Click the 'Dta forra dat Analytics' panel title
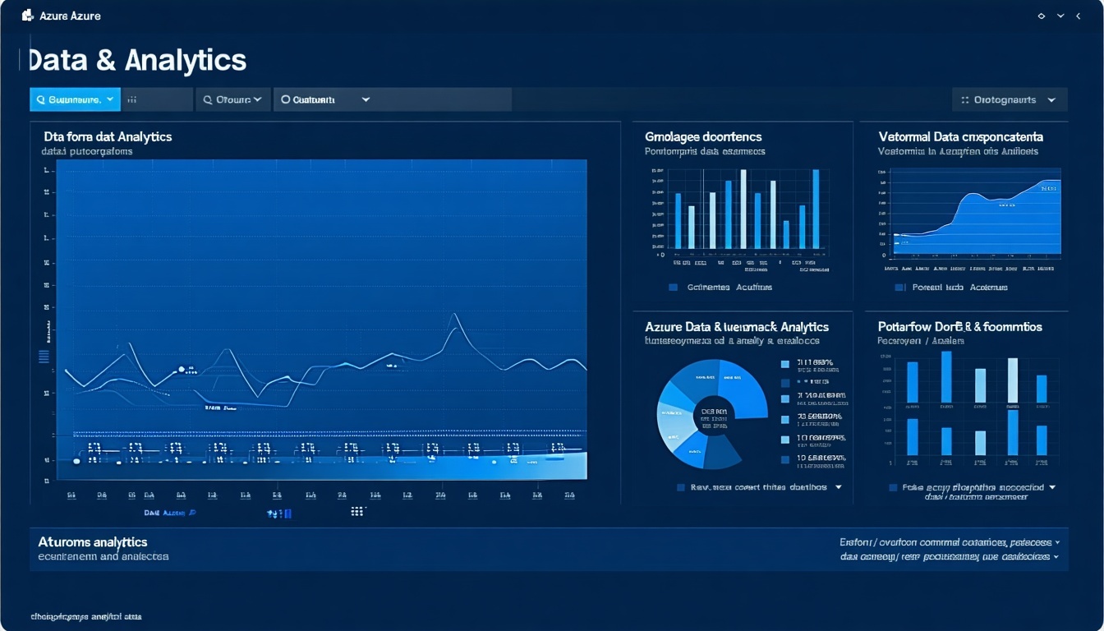The width and height of the screenshot is (1104, 631). (x=107, y=137)
